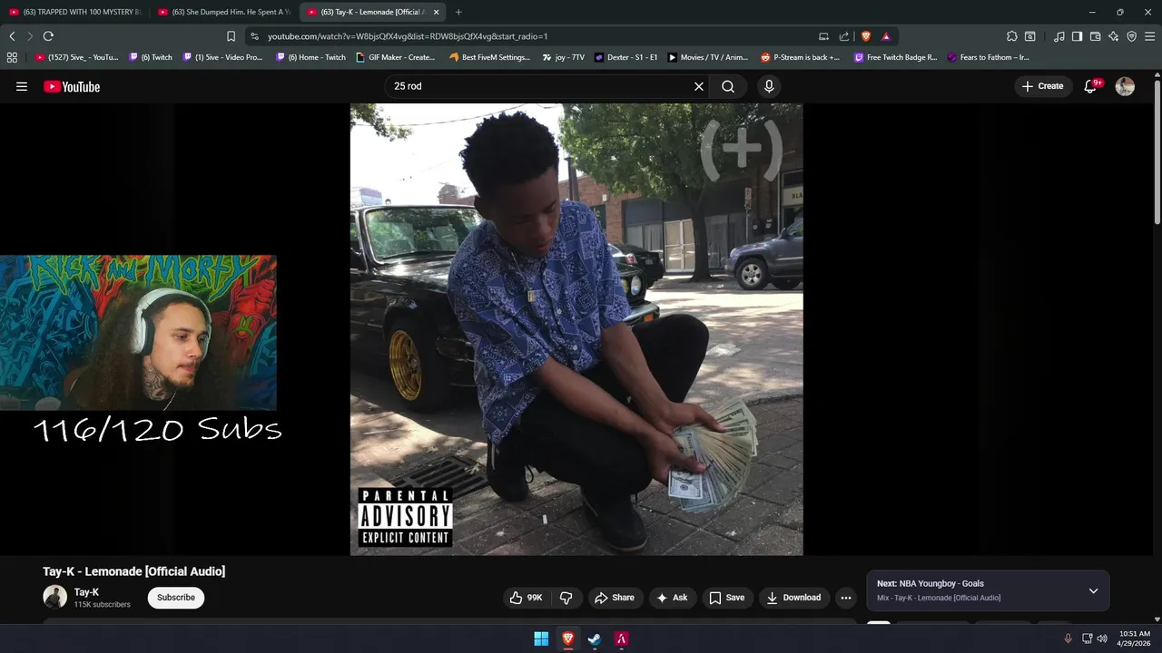Image resolution: width=1162 pixels, height=653 pixels.
Task: Open the Best FiveM Settings bookmark
Action: (x=490, y=57)
